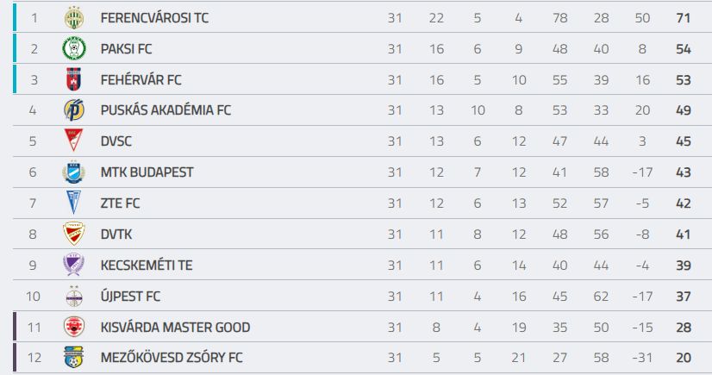The height and width of the screenshot is (375, 712).
Task: Click the MTK BUDAPEST team name
Action: click(x=147, y=172)
